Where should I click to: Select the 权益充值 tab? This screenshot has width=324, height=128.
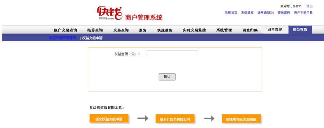pyautogui.click(x=300, y=30)
